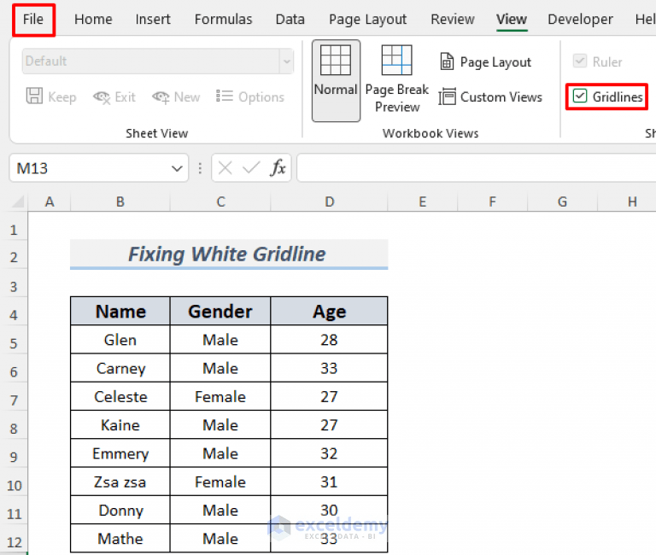Click the Select All corner triangle

17,202
